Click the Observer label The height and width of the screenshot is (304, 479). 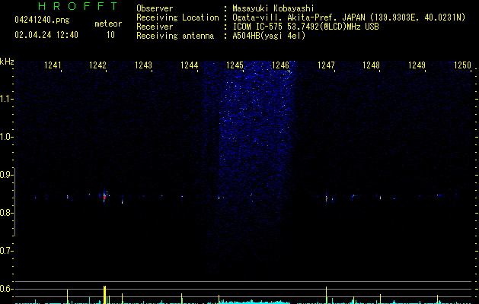[155, 8]
